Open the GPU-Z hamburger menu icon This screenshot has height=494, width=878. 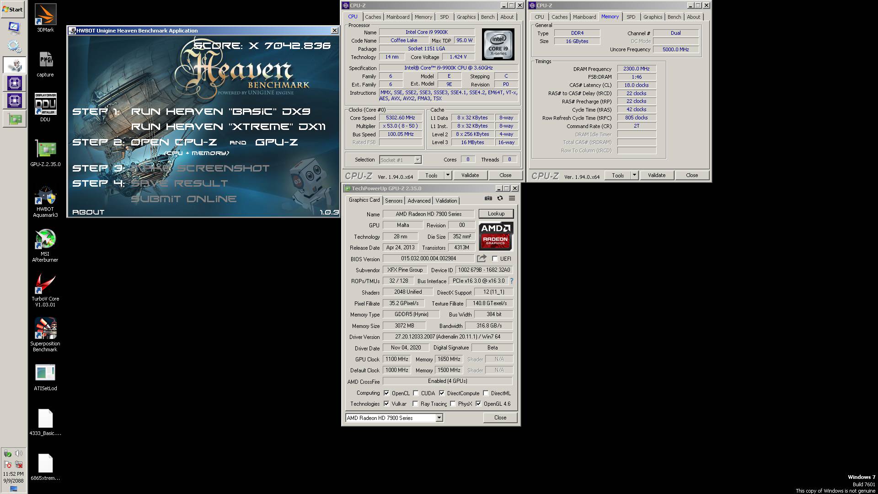click(x=512, y=198)
